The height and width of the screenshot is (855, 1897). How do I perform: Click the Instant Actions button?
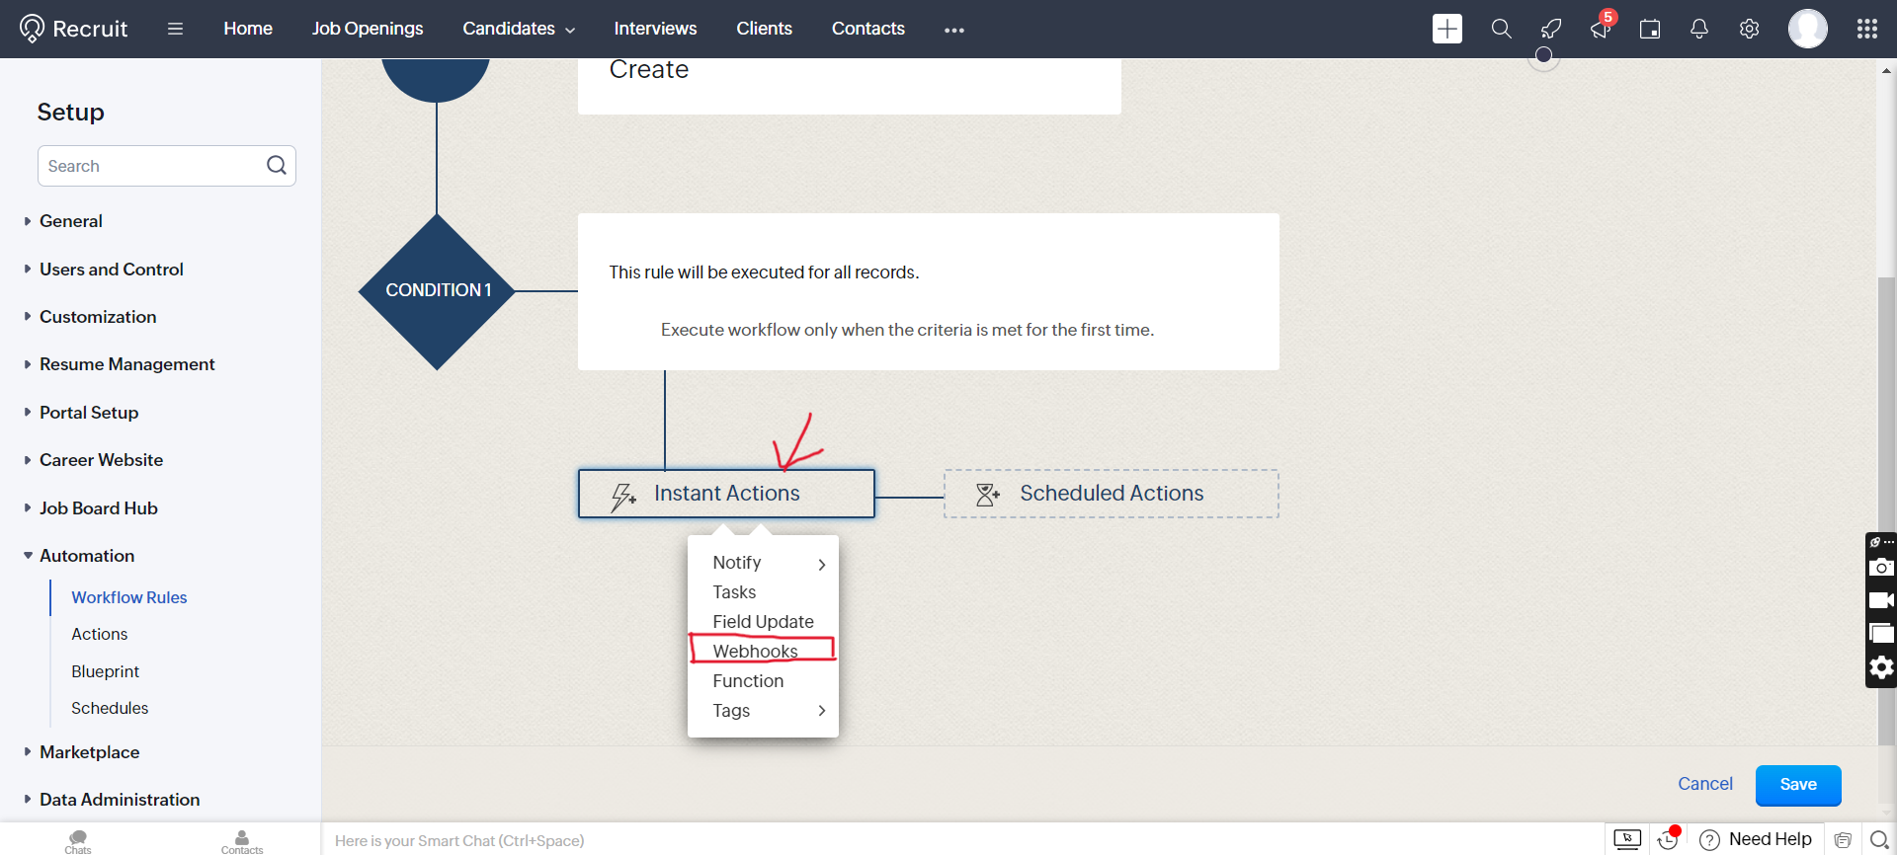tap(726, 494)
